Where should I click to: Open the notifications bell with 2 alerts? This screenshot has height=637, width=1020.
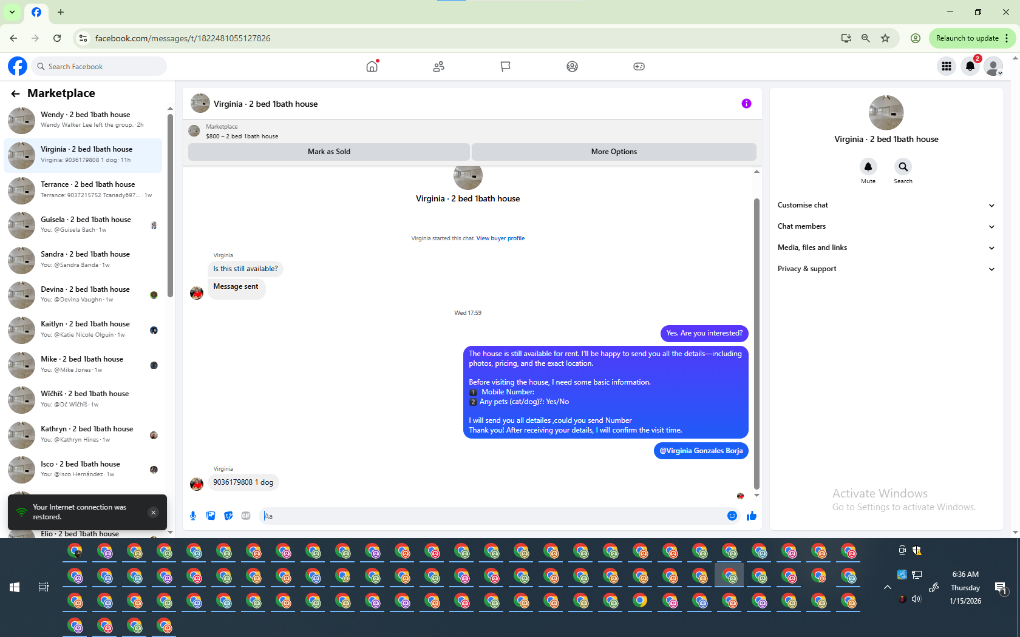[x=970, y=67]
